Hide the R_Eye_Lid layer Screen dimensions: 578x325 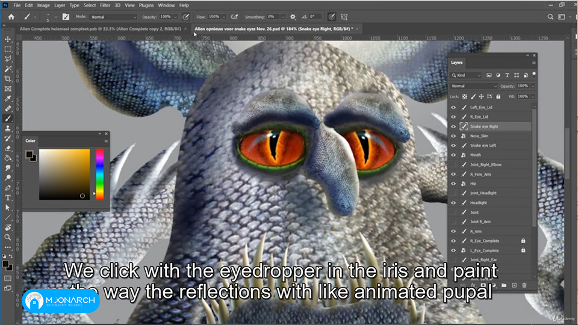coord(453,117)
